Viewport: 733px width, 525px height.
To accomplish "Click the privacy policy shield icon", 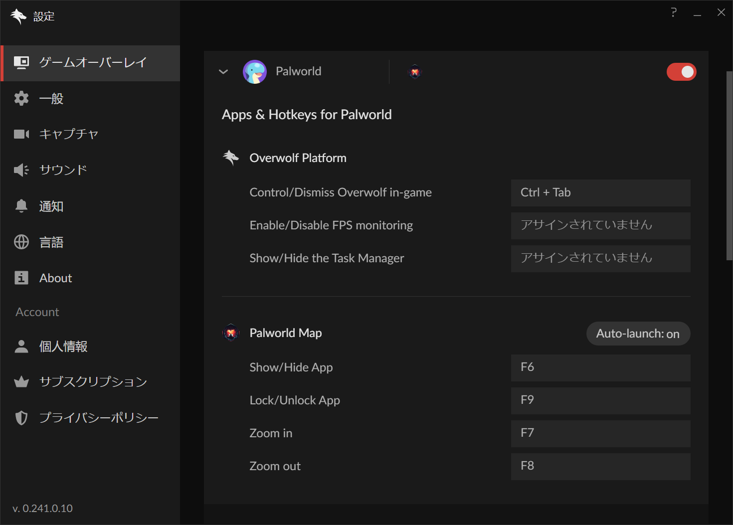I will pyautogui.click(x=21, y=418).
